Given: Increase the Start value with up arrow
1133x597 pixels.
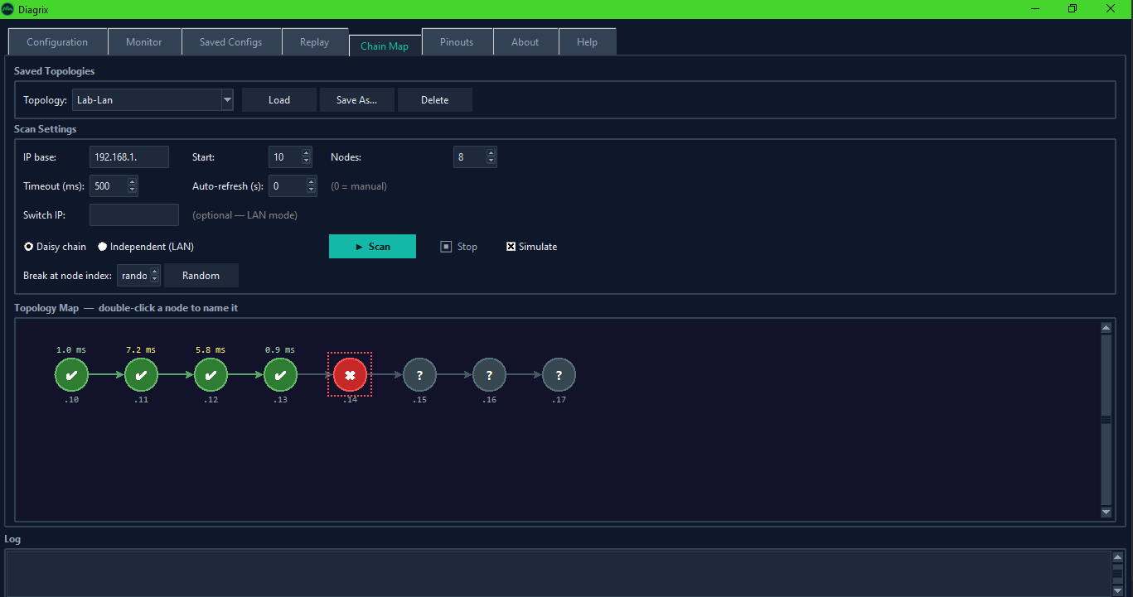Looking at the screenshot, I should (x=307, y=152).
